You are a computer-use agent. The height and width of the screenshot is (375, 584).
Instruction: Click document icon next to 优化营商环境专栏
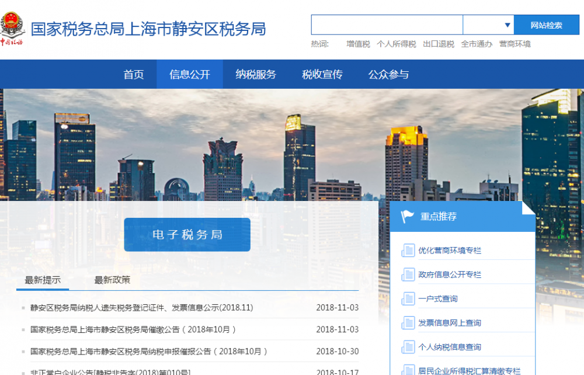coord(408,251)
